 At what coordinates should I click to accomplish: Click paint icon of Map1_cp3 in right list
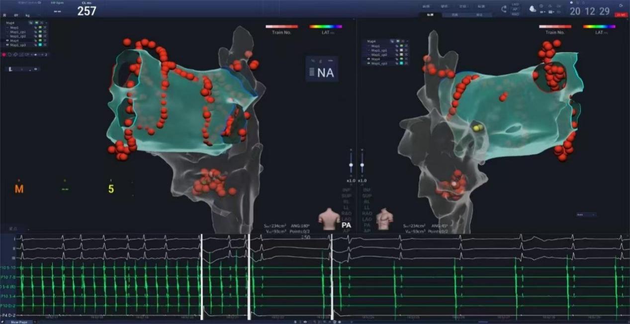pos(397,63)
